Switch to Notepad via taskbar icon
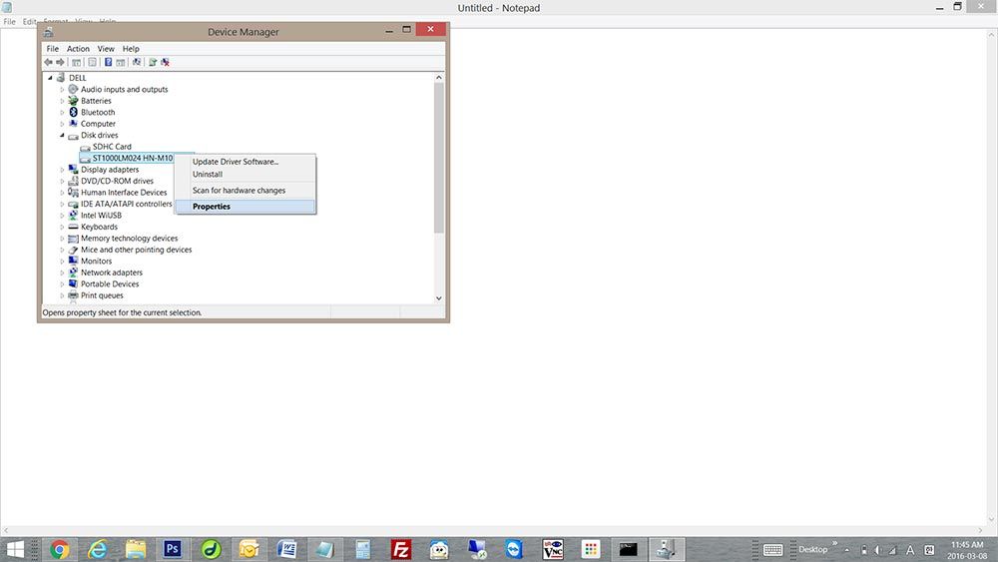The height and width of the screenshot is (562, 998). [325, 549]
